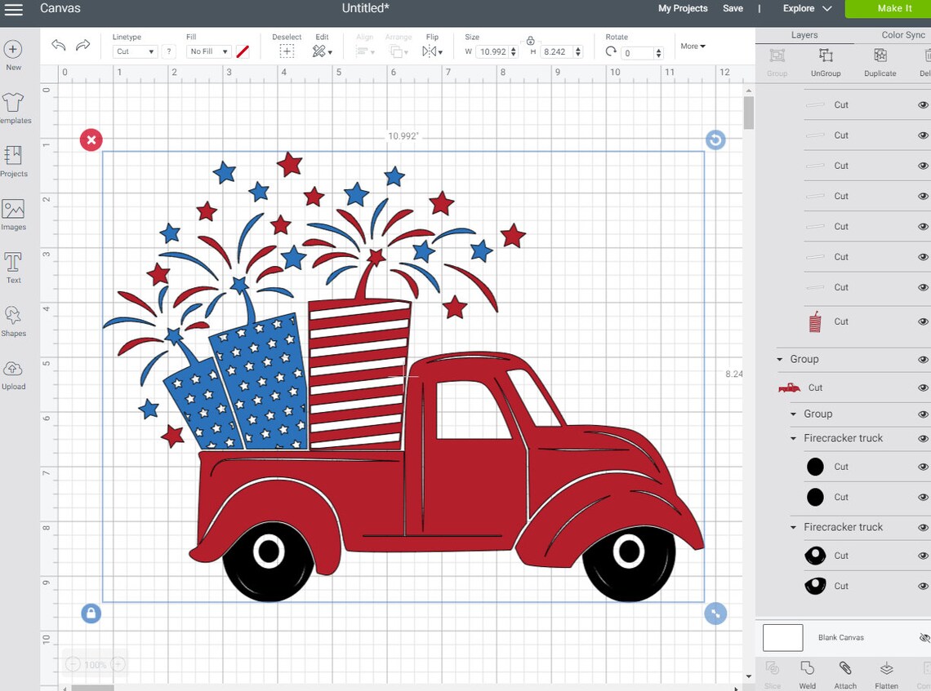Toggle visibility of the top Cut layer
The height and width of the screenshot is (691, 931).
point(923,104)
